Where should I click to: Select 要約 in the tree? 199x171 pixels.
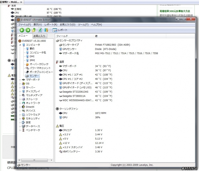32,49
